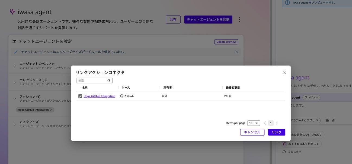Remove the Hoge GitHub Integration chip
352x164 pixels.
tap(51, 110)
